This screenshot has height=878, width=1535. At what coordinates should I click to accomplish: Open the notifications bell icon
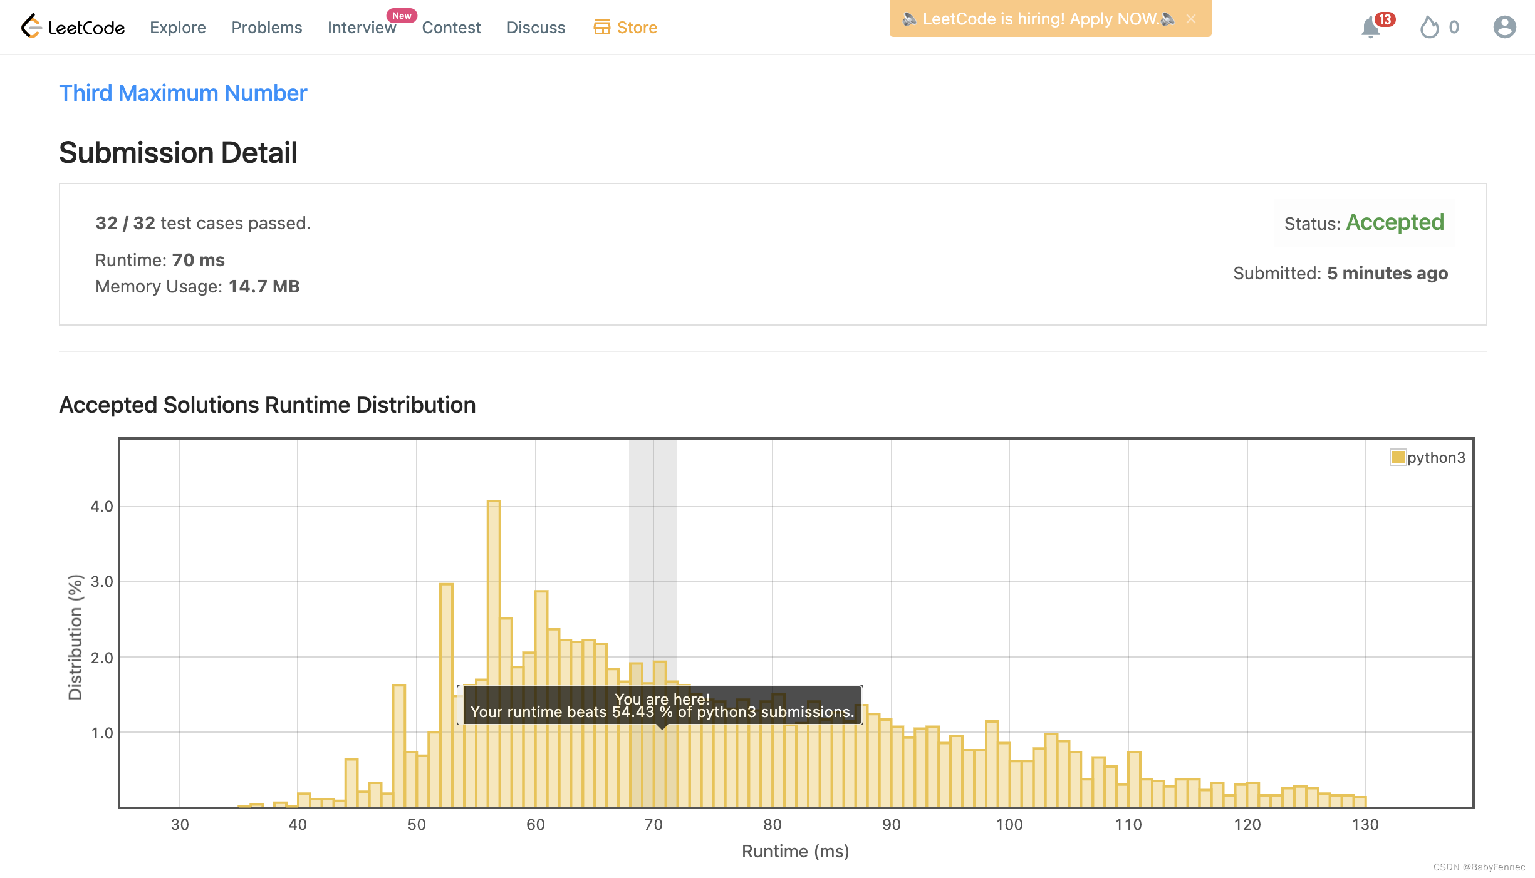1370,28
